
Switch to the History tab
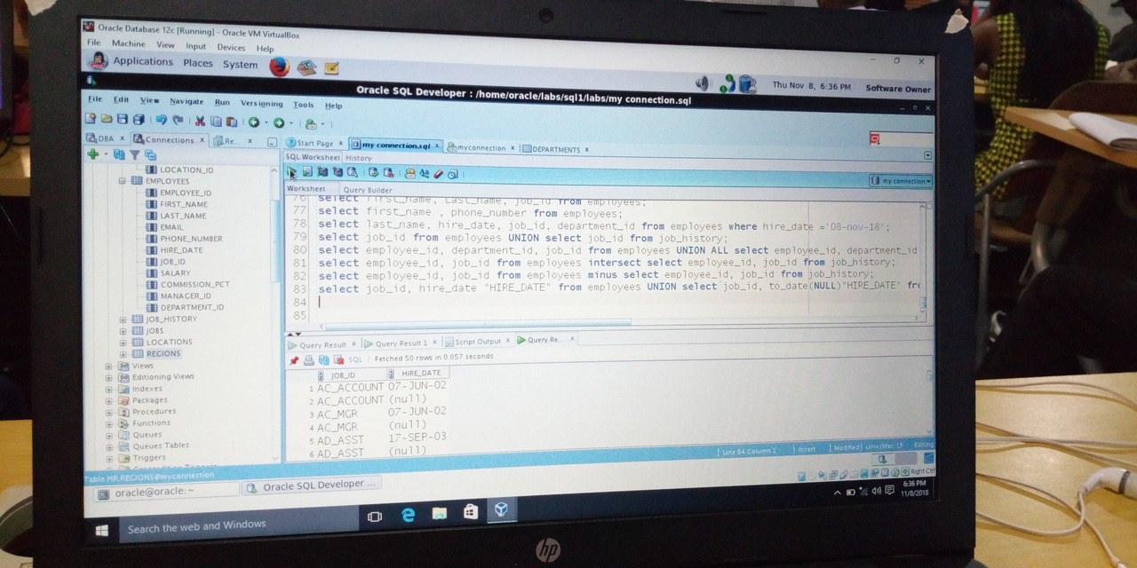click(358, 158)
